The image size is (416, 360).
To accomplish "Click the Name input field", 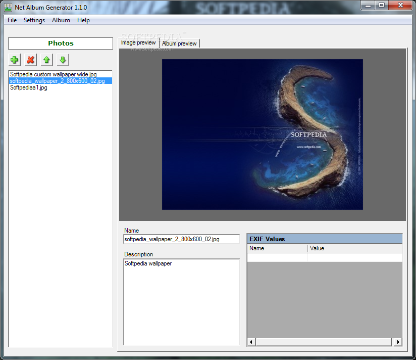I will coord(181,239).
